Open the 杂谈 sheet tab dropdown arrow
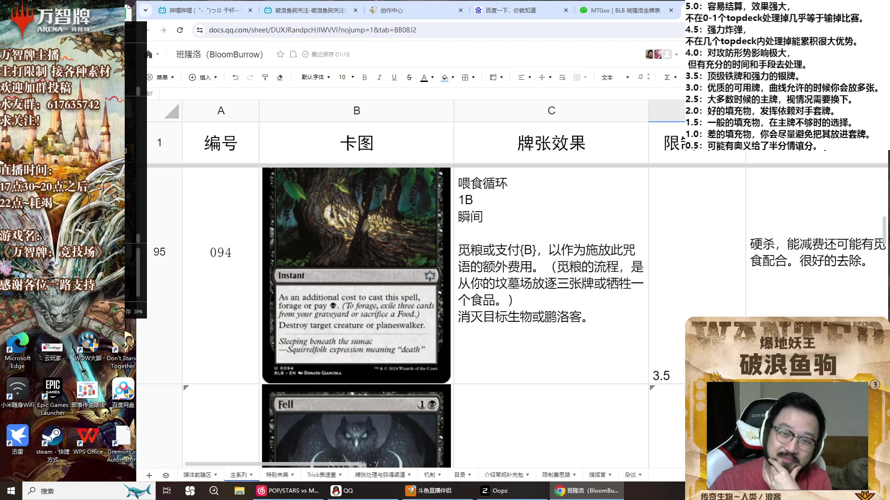Screen dimensions: 890x500 pos(640,475)
